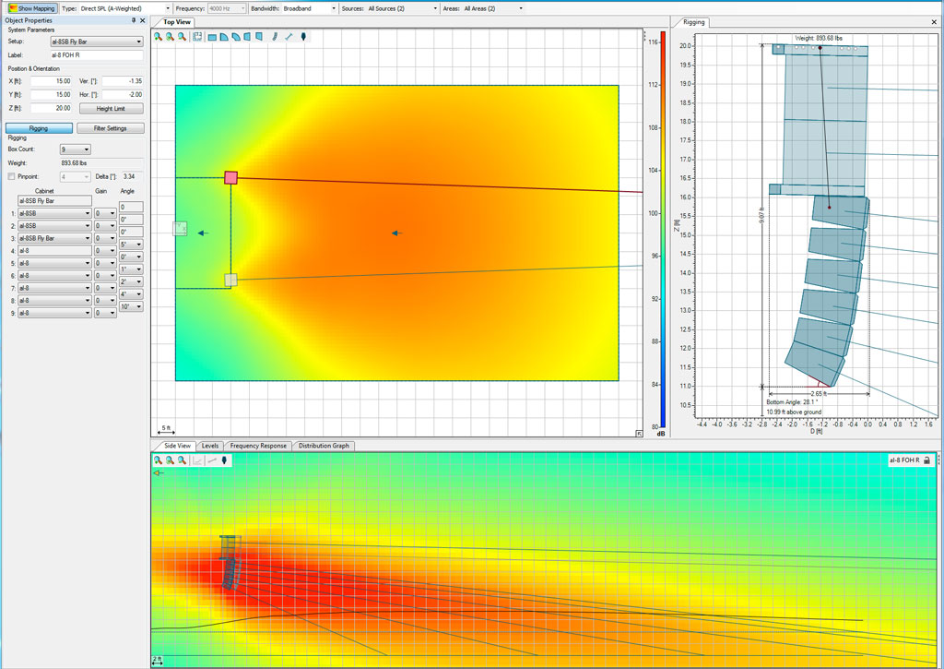Click the lock icon next to al-8 FOH R
The width and height of the screenshot is (944, 669).
tap(927, 460)
